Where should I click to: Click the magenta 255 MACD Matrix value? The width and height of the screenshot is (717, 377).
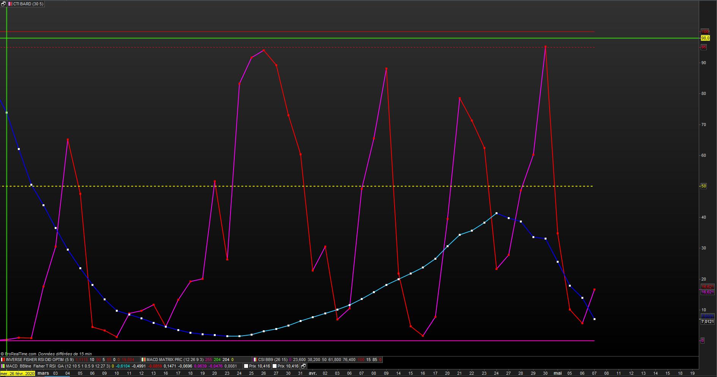(x=208, y=360)
